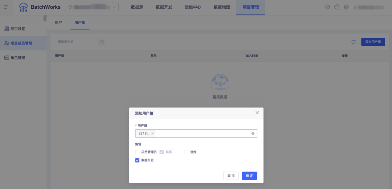Click 取消 to cancel the dialog
The height and width of the screenshot is (189, 392).
pyautogui.click(x=231, y=176)
